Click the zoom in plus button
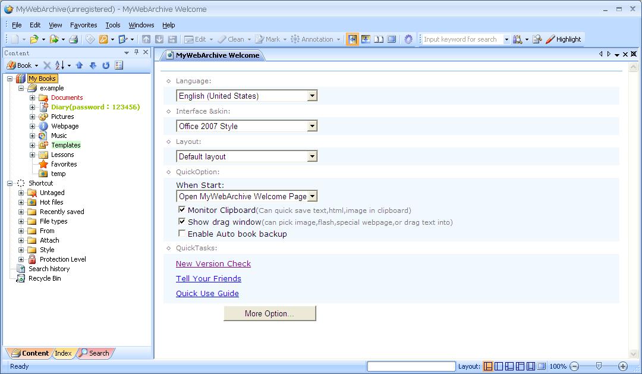This screenshot has height=374, width=642. click(x=623, y=366)
